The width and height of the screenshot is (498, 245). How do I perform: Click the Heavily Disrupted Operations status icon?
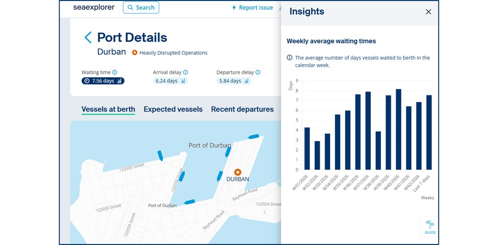[x=135, y=53]
